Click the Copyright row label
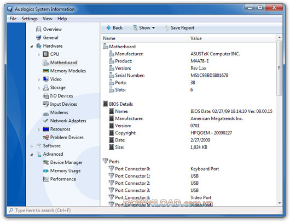The width and height of the screenshot is (290, 222). [x=126, y=133]
